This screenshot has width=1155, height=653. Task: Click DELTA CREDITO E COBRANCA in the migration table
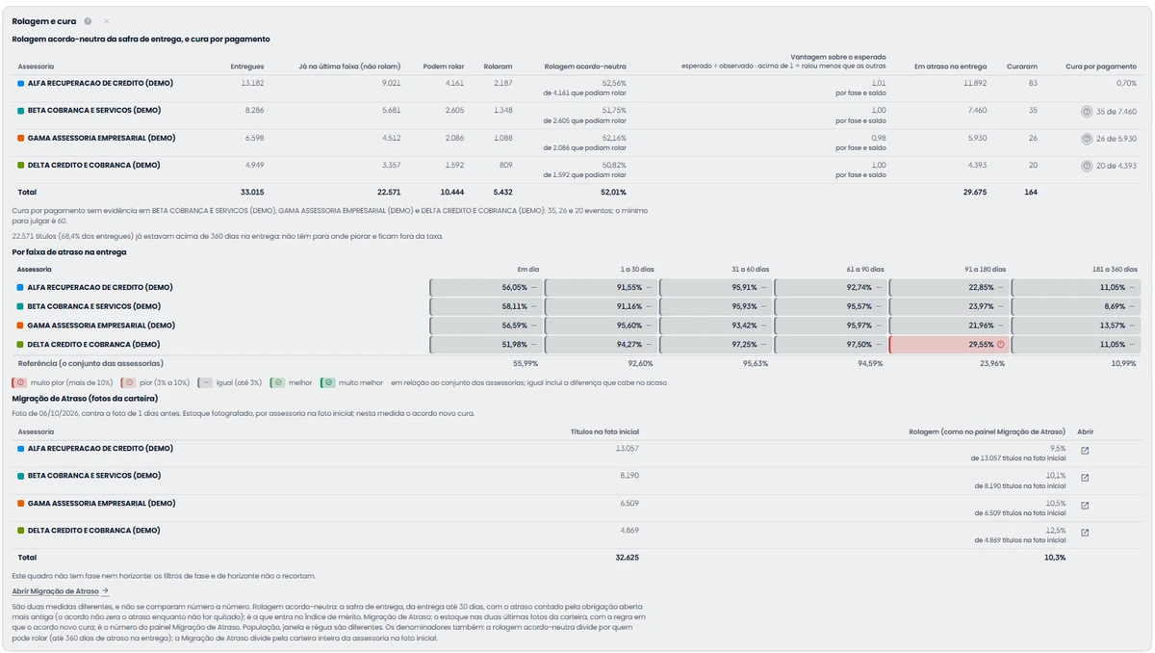click(94, 531)
